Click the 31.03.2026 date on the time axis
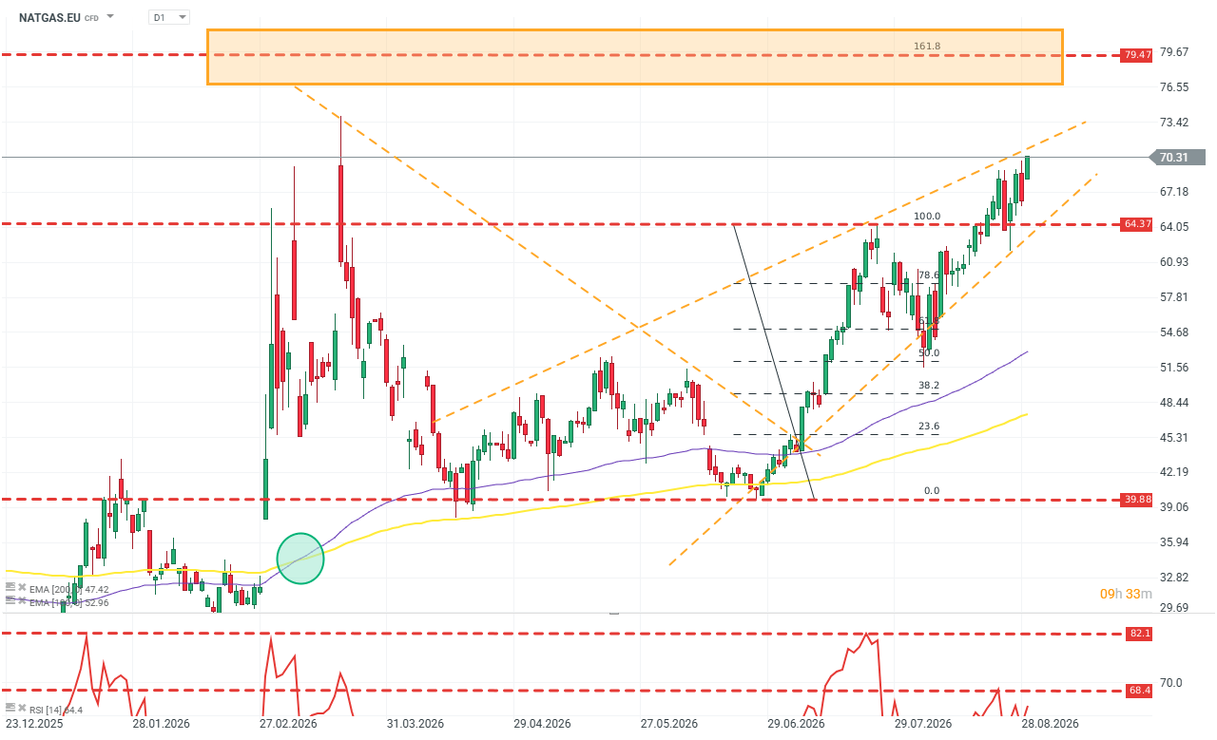 click(x=415, y=724)
